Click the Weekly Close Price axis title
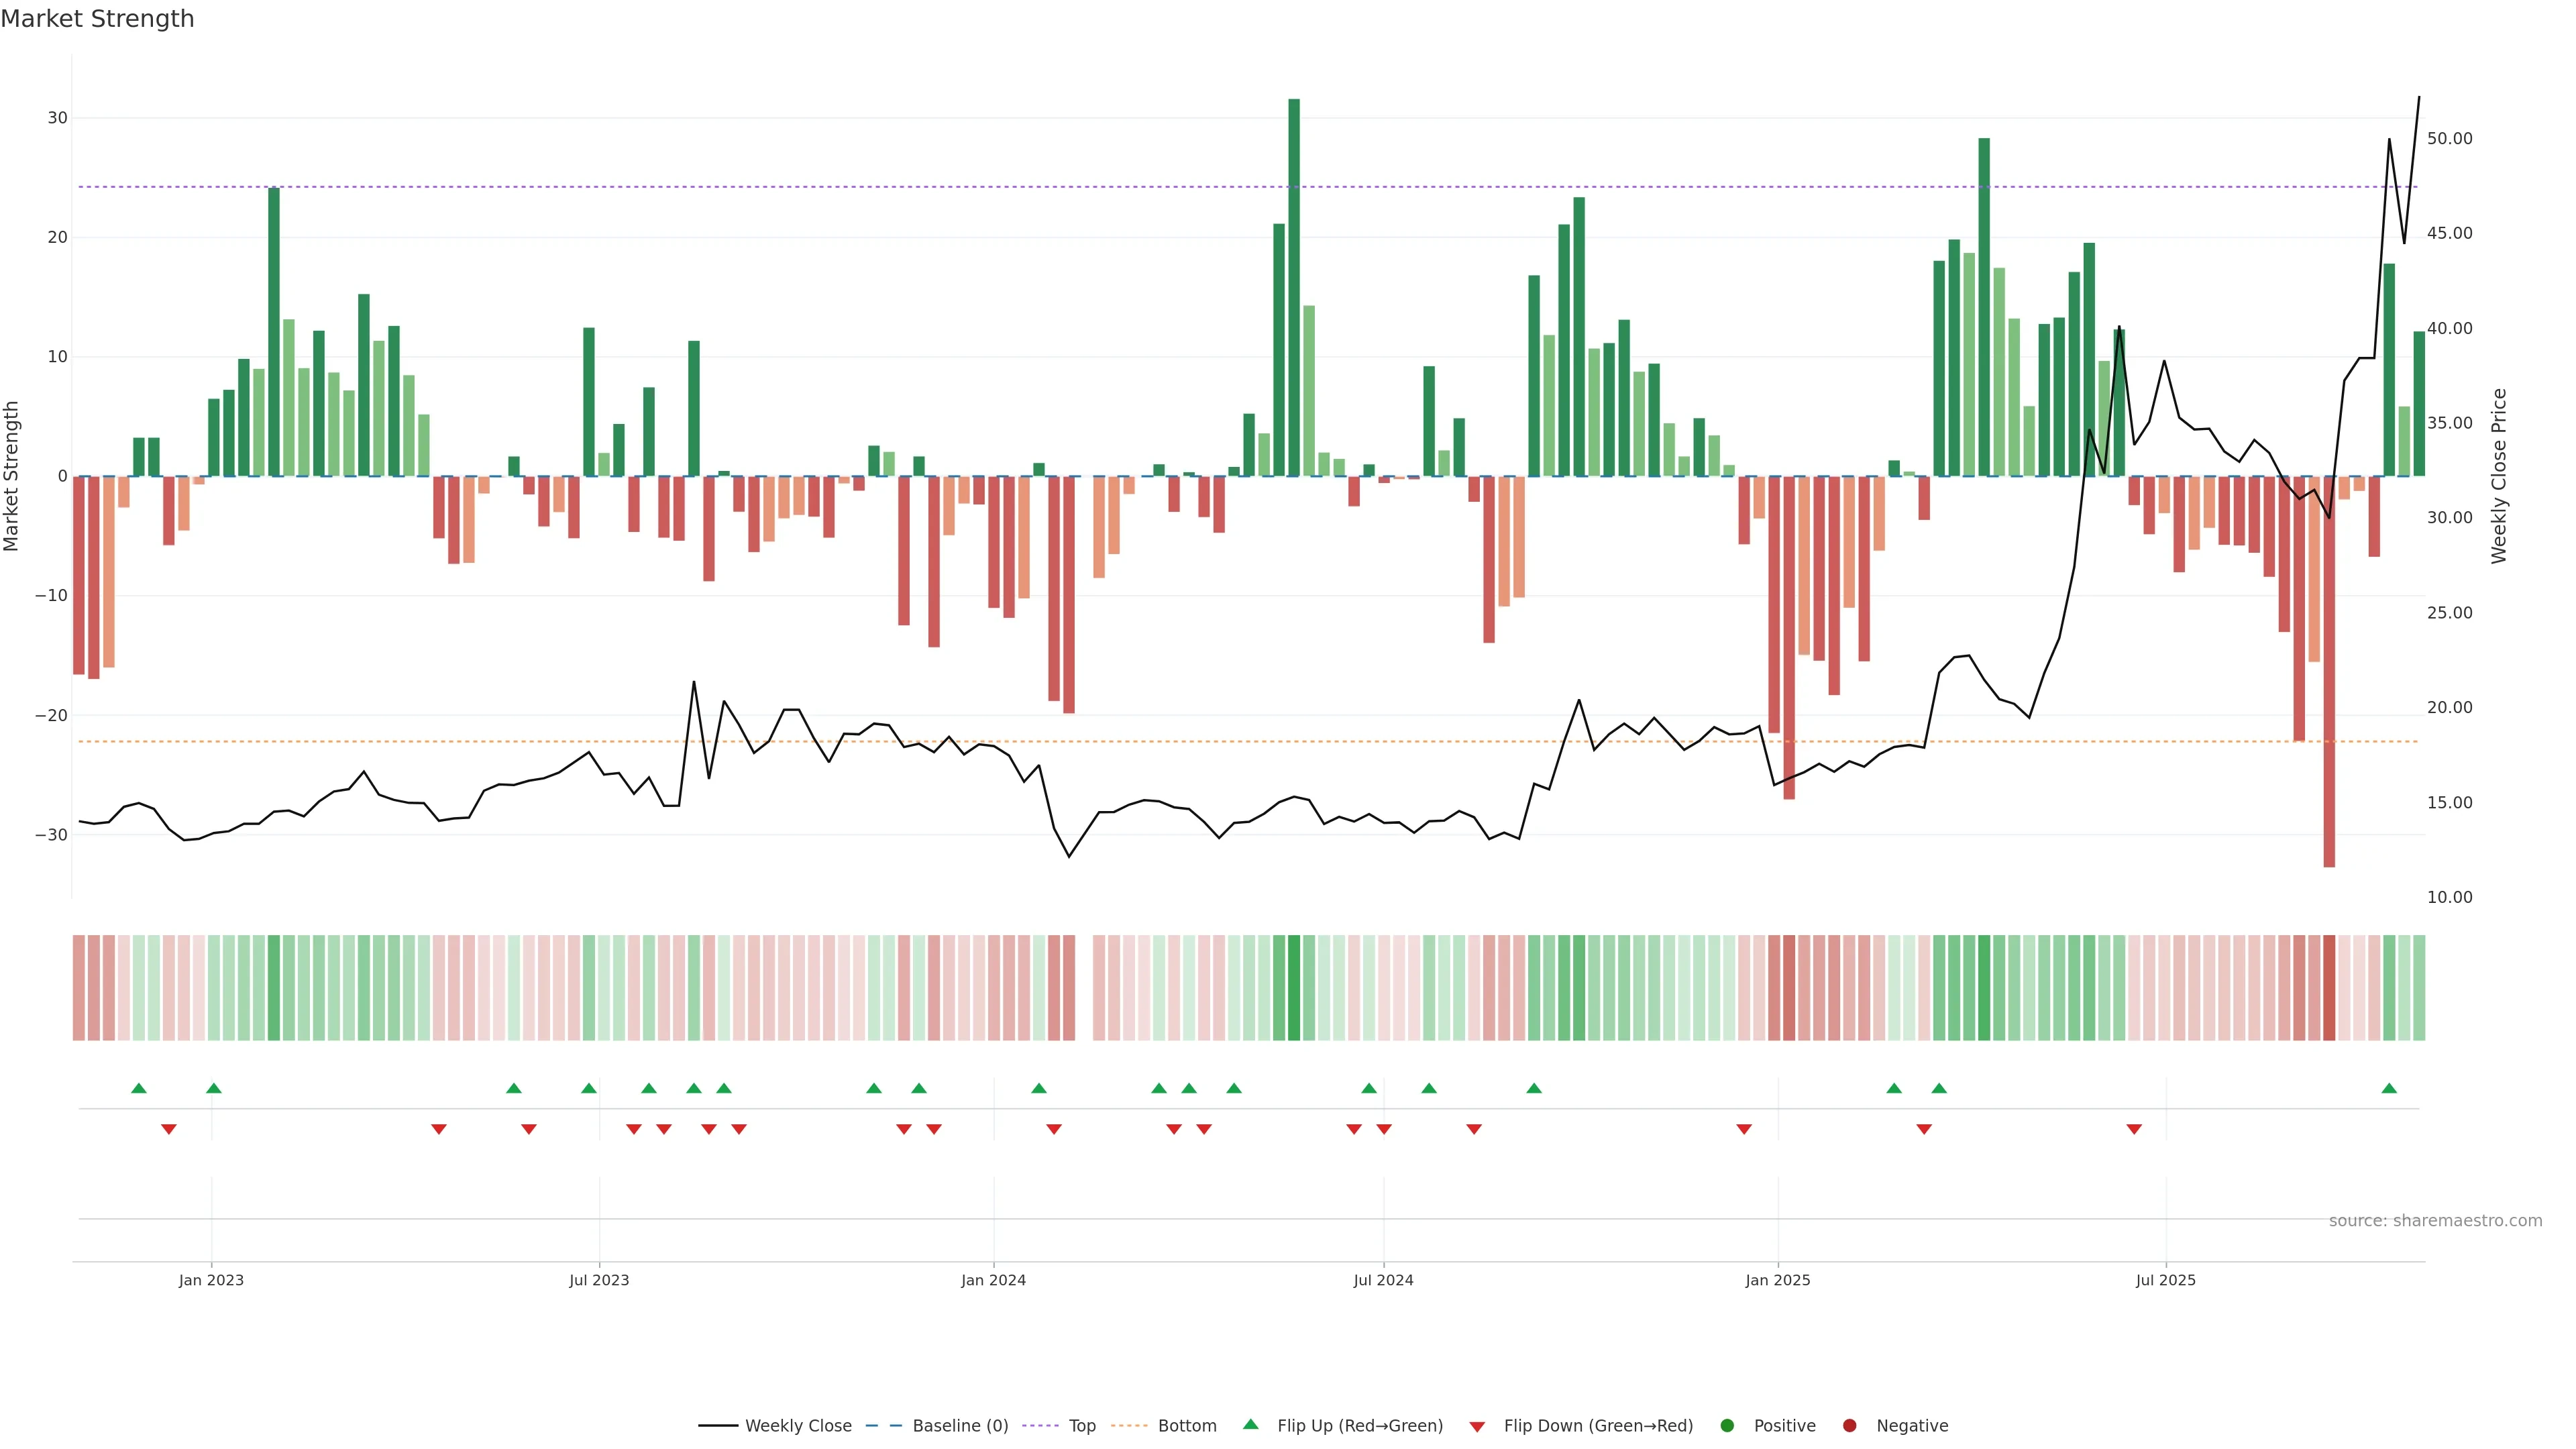The image size is (2576, 1449). [2499, 476]
